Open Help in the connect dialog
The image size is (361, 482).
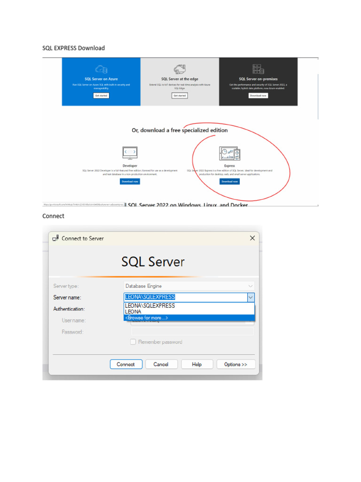[197, 364]
